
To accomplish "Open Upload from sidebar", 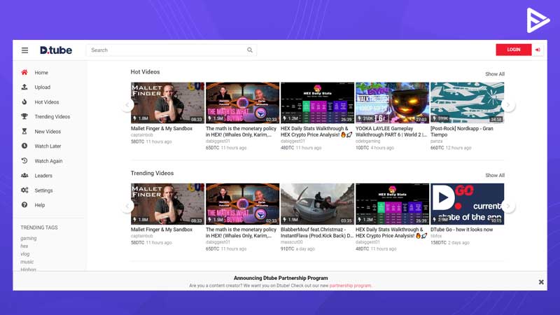I will (43, 87).
